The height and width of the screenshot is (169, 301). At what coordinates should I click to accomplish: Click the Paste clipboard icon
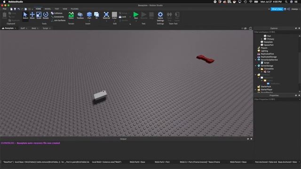[4, 15]
